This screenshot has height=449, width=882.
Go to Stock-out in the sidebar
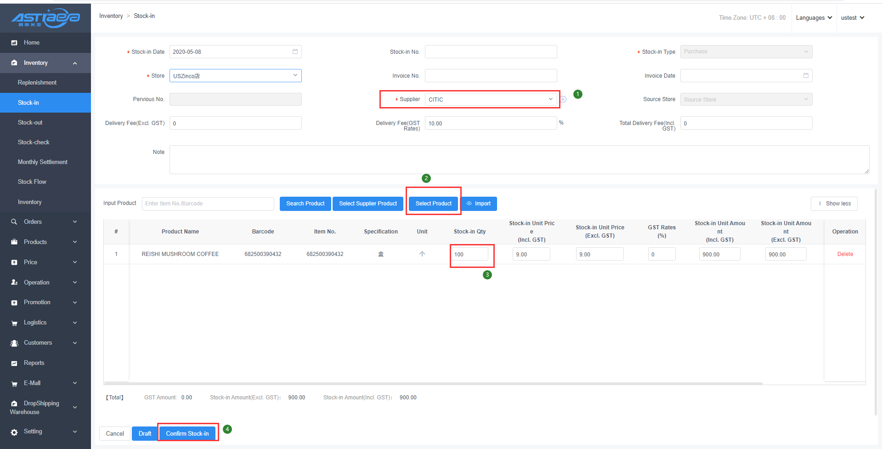point(30,123)
